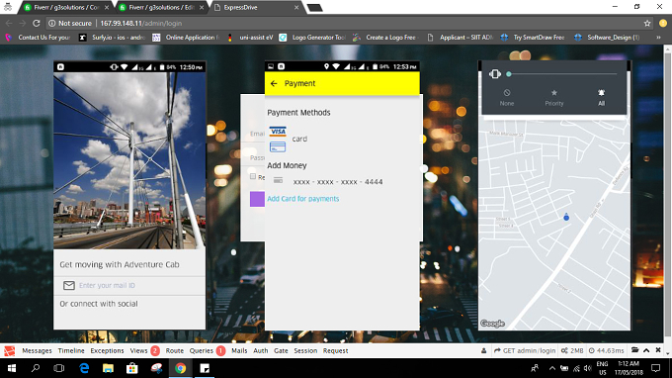Select All interruptions mode
This screenshot has width=672, height=378.
[x=601, y=98]
